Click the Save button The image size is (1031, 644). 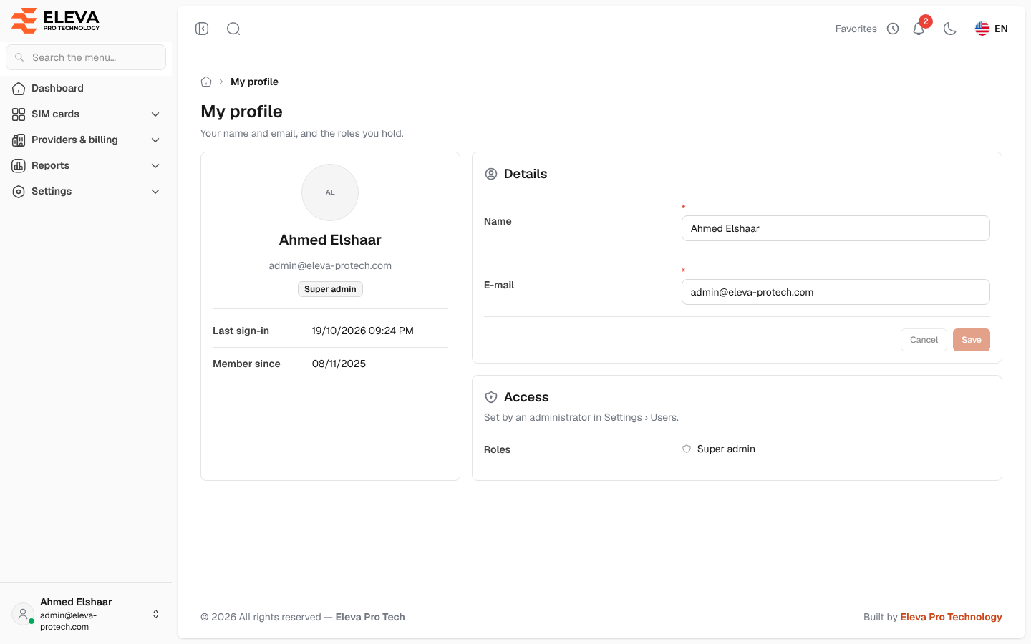pyautogui.click(x=972, y=340)
